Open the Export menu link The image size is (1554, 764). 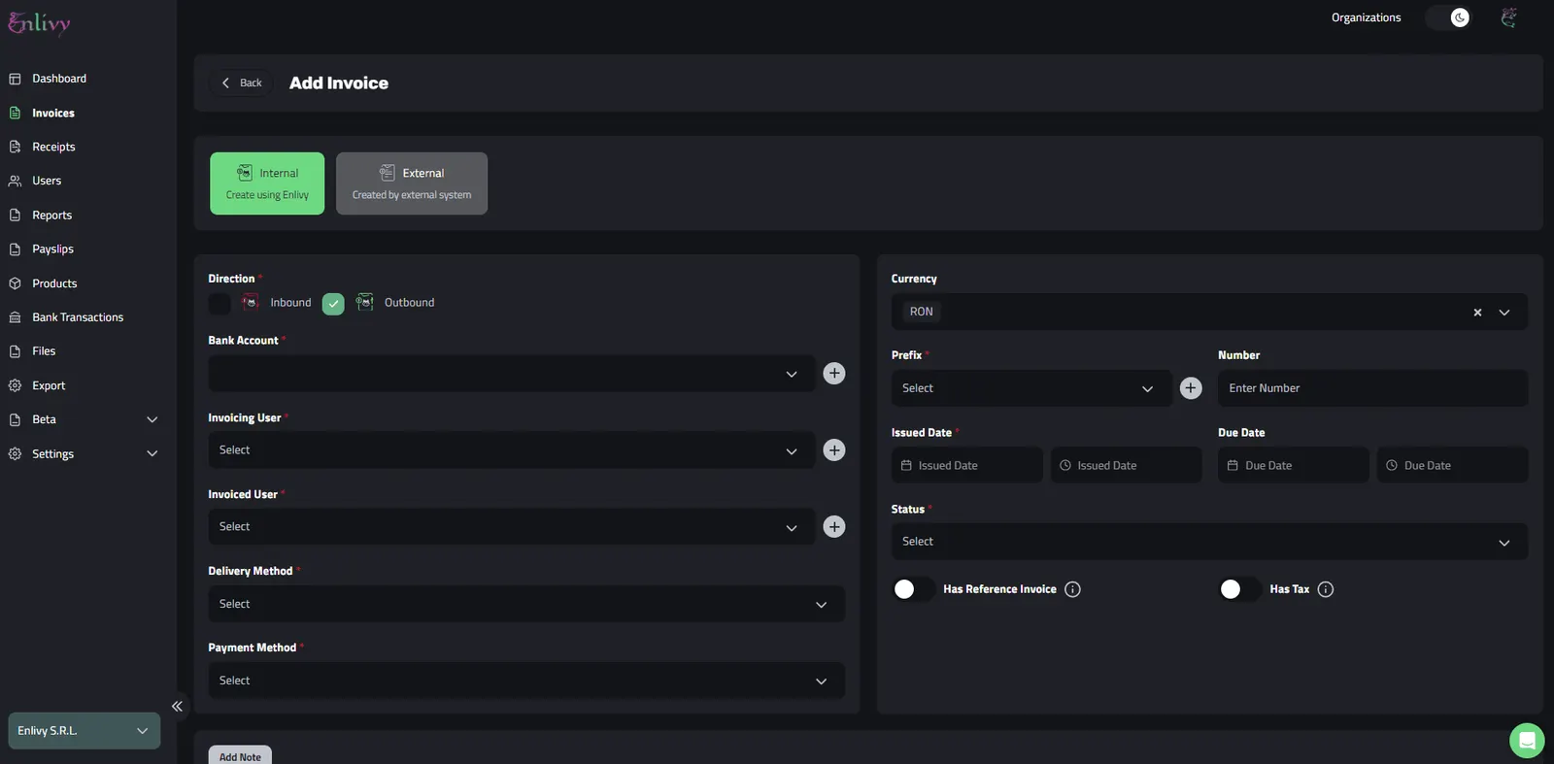point(49,385)
